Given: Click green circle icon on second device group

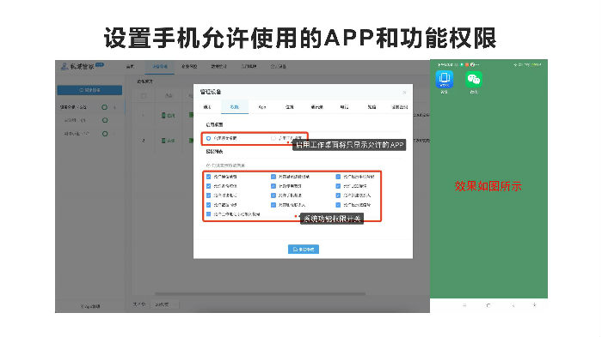Looking at the screenshot, I should coord(105,120).
